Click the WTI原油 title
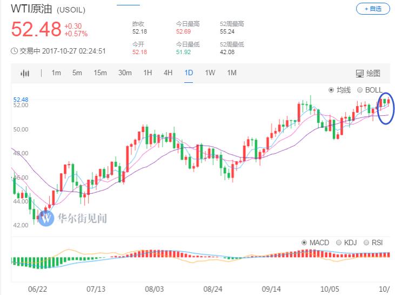Image resolution: width=395 pixels, height=295 pixels. point(31,9)
